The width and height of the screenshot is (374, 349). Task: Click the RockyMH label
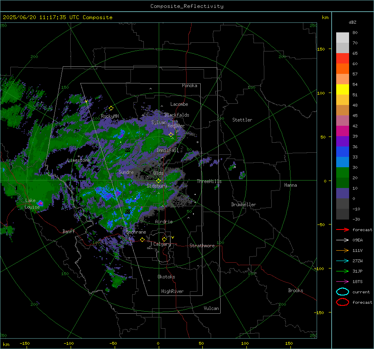110,116
